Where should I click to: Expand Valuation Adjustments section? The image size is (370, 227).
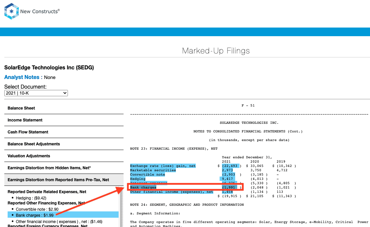64,156
